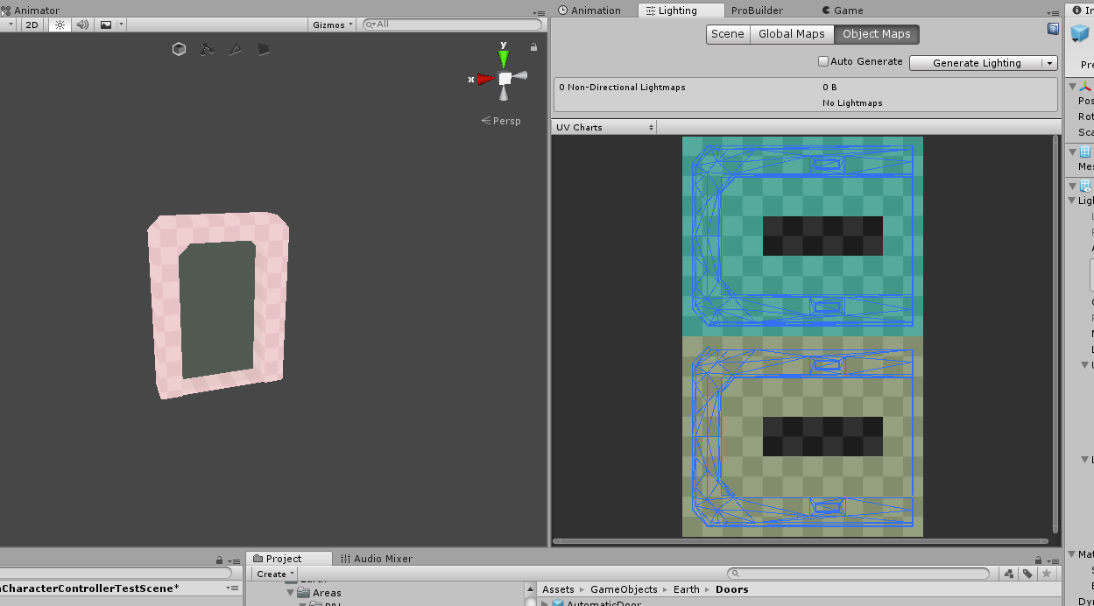Enable the Auto Generate lighting checkbox
This screenshot has width=1094, height=606.
pos(822,61)
